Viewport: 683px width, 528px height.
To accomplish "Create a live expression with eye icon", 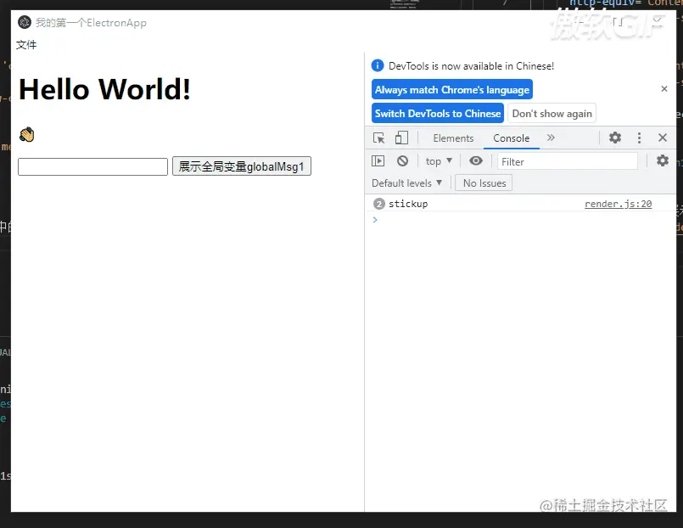I will (476, 160).
